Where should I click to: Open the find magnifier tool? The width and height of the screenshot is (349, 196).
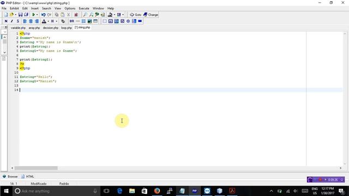click(x=85, y=15)
